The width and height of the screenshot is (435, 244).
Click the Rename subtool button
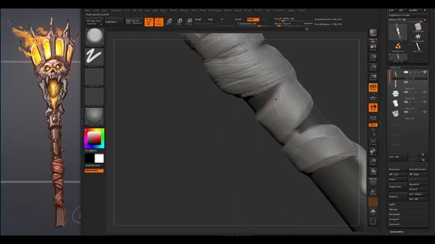(x=398, y=169)
